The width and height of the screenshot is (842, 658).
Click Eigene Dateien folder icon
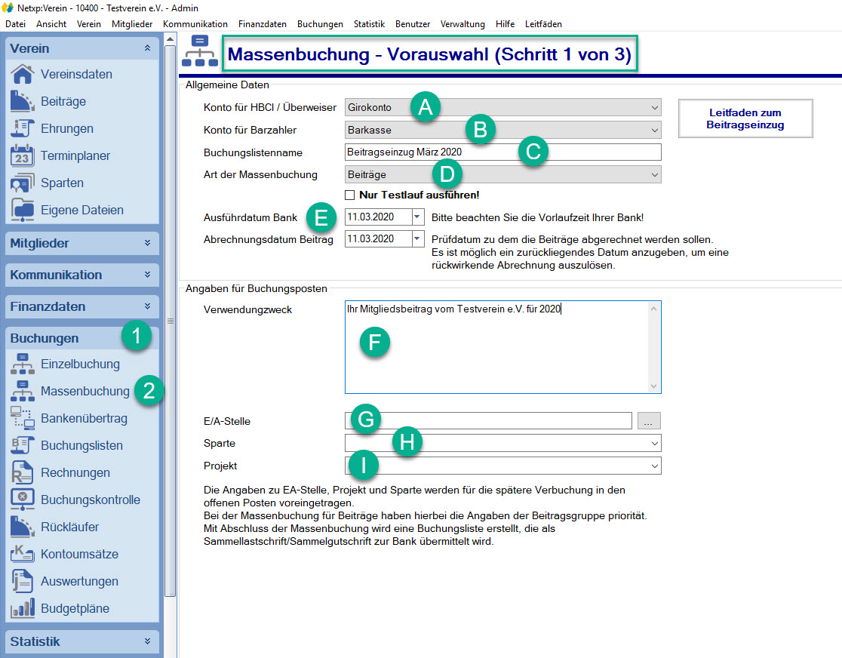(x=22, y=210)
